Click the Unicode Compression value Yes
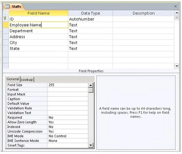This screenshot has height=154, width=182. click(x=68, y=131)
